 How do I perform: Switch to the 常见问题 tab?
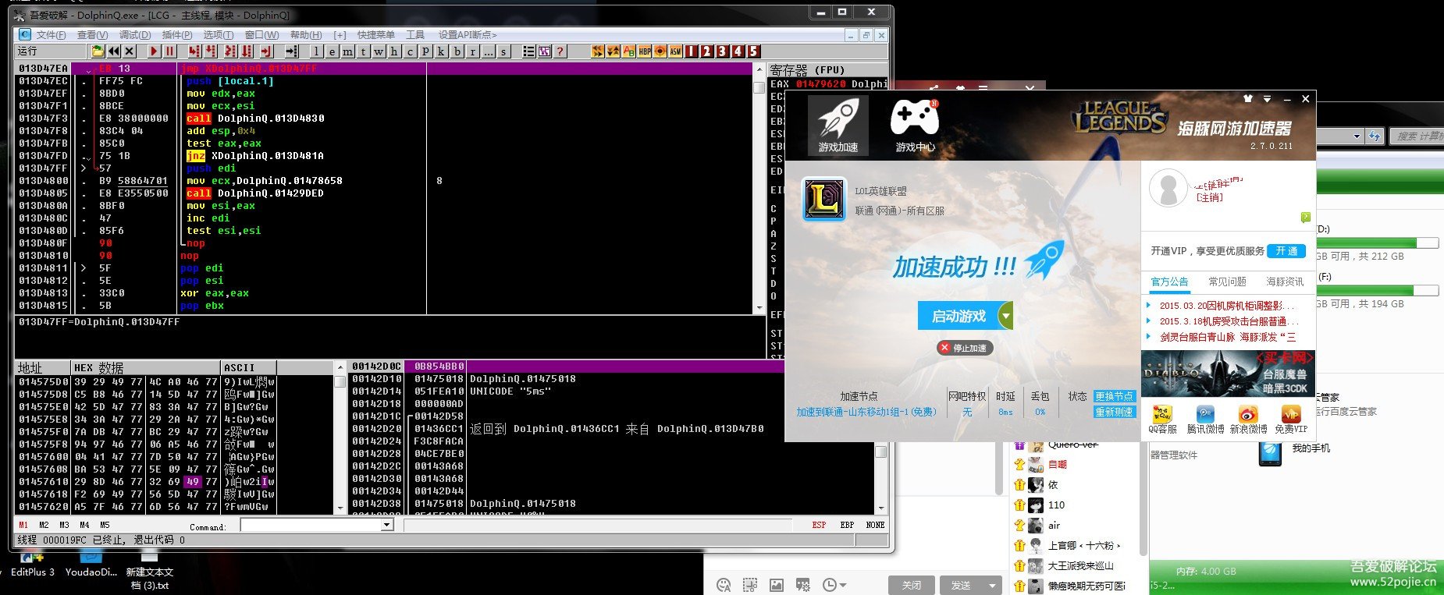tap(1227, 282)
